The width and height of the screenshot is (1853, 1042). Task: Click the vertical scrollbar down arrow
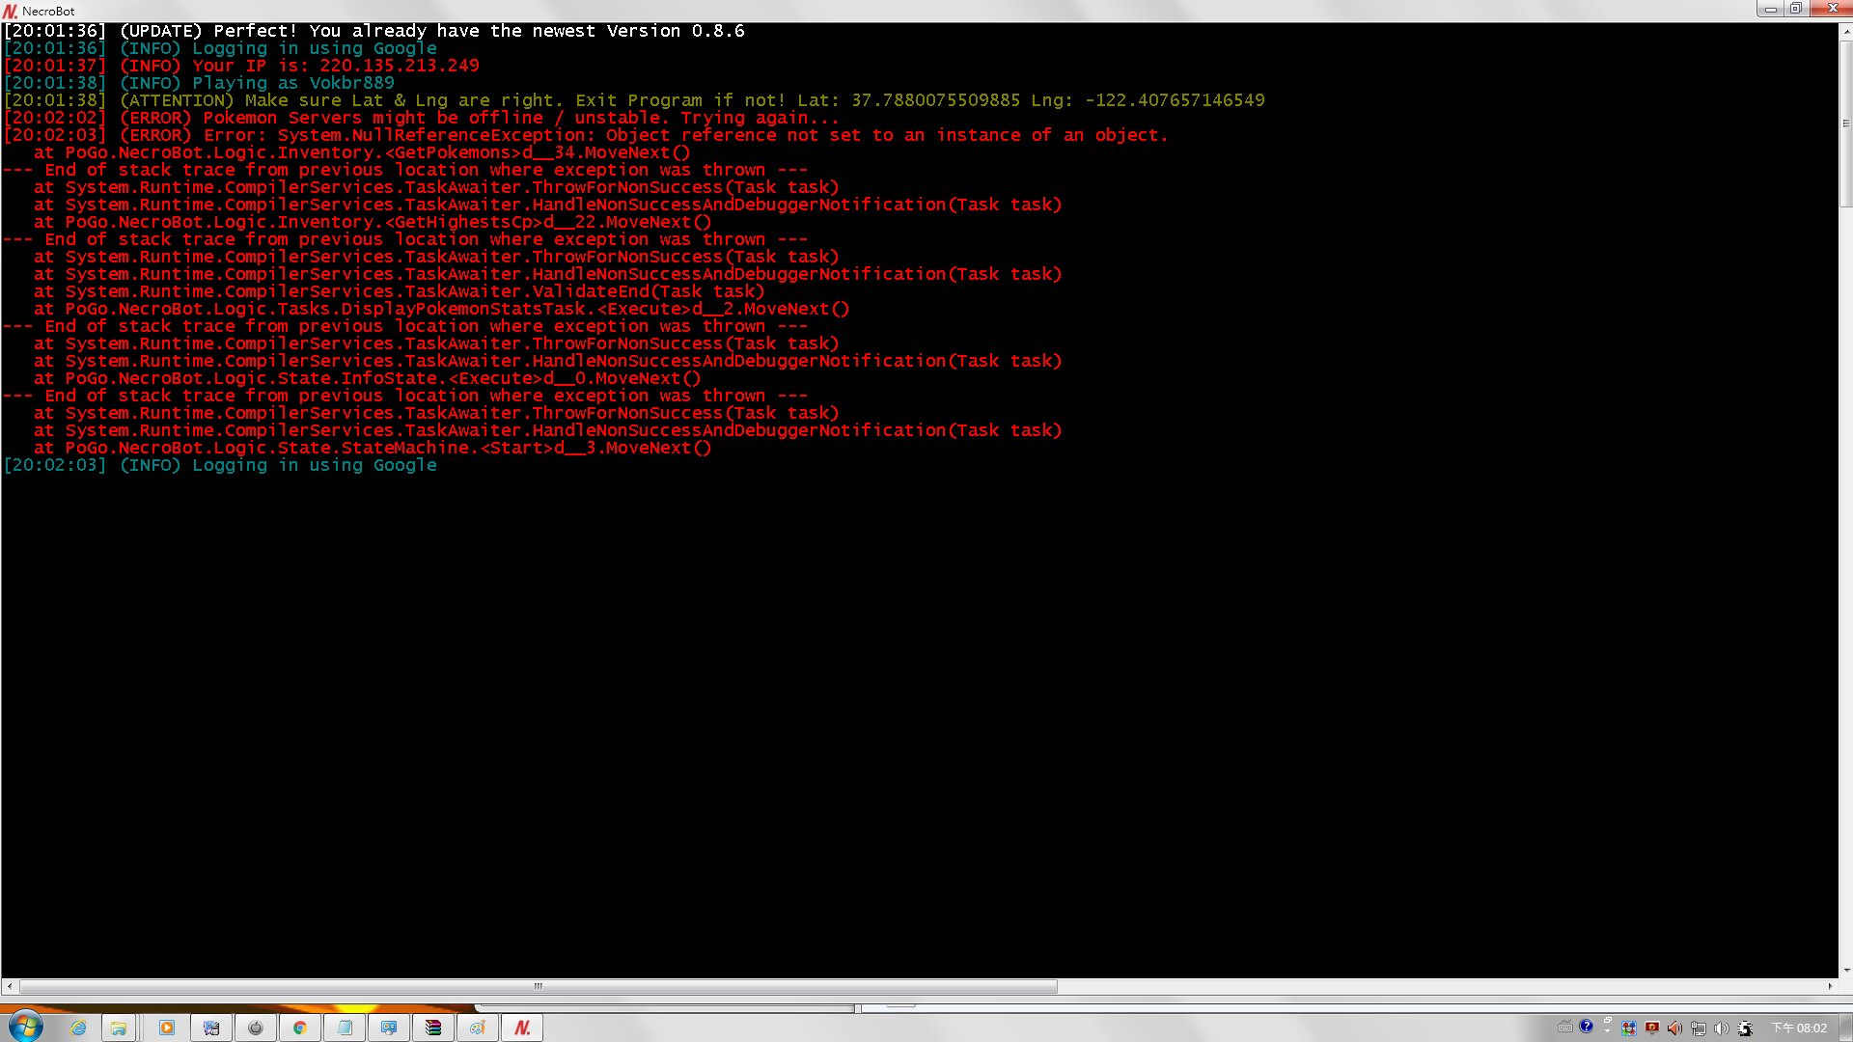click(x=1845, y=971)
